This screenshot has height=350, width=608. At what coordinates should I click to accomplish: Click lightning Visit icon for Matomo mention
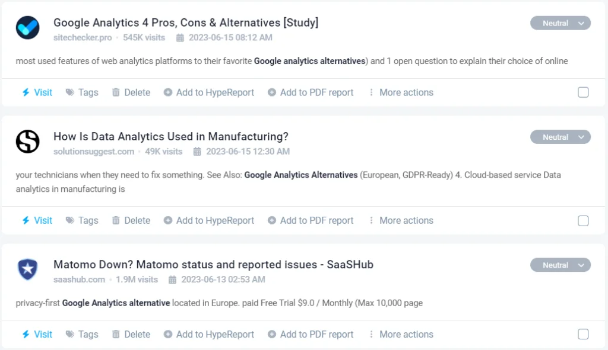[x=26, y=335]
